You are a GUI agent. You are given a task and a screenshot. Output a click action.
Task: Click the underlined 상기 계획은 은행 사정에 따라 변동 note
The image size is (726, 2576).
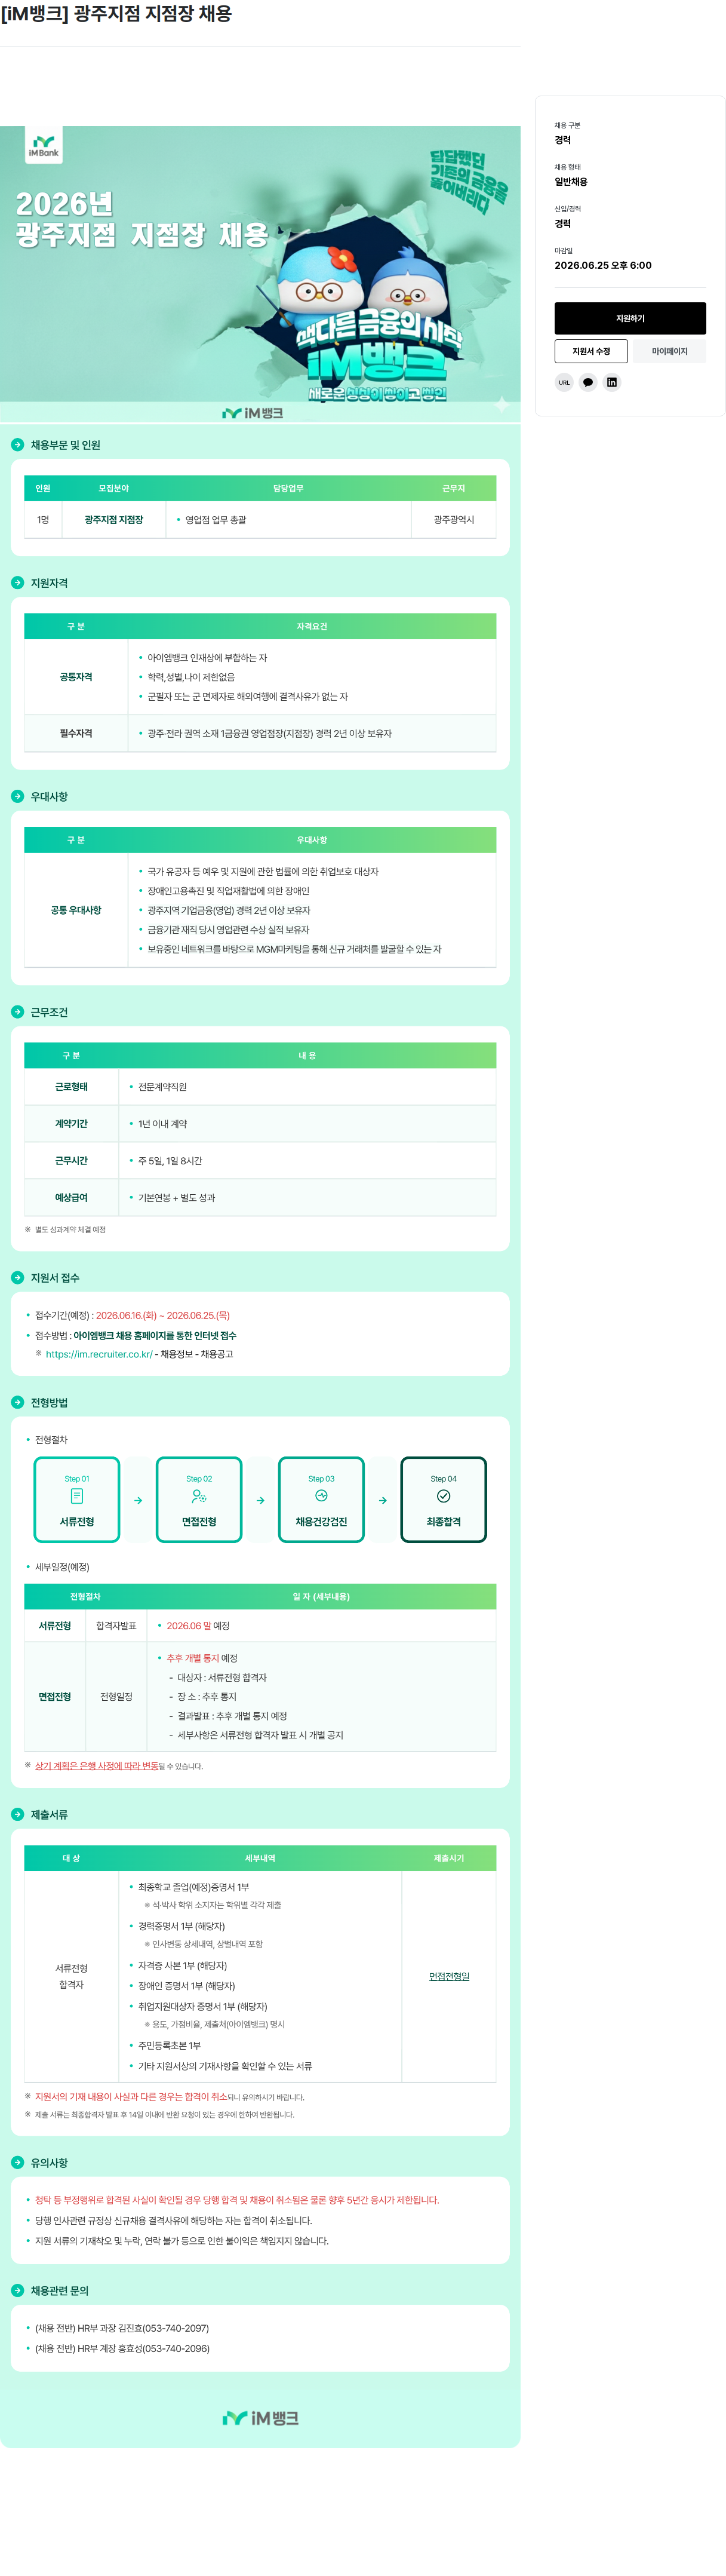96,1766
